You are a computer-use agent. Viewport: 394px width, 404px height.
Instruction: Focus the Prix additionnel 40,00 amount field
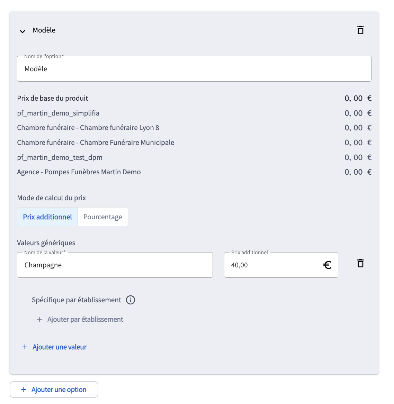tap(281, 265)
